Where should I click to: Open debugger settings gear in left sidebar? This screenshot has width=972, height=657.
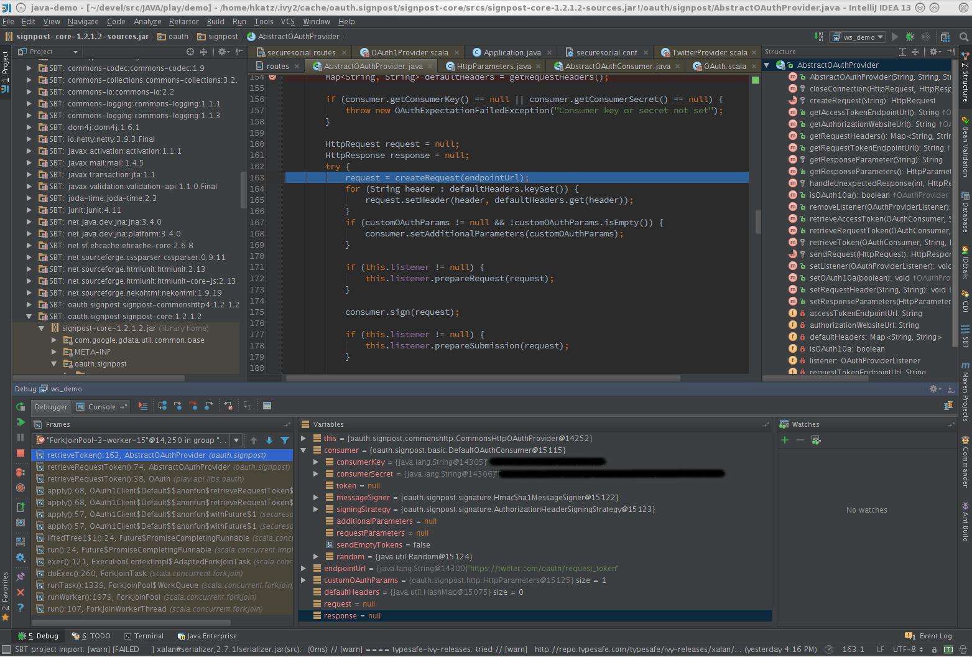click(21, 558)
